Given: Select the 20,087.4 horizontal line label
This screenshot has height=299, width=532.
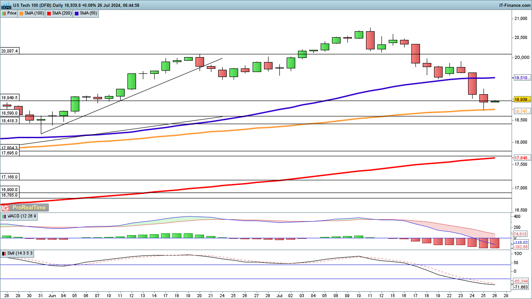Looking at the screenshot, I should click(x=10, y=51).
